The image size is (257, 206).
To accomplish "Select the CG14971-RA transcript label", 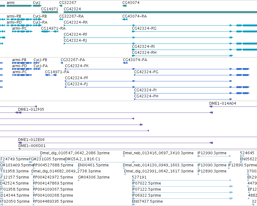I will [53, 28].
